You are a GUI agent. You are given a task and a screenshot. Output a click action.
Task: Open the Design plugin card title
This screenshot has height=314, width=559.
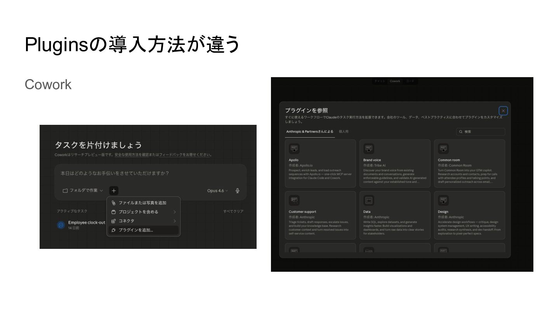coord(443,212)
